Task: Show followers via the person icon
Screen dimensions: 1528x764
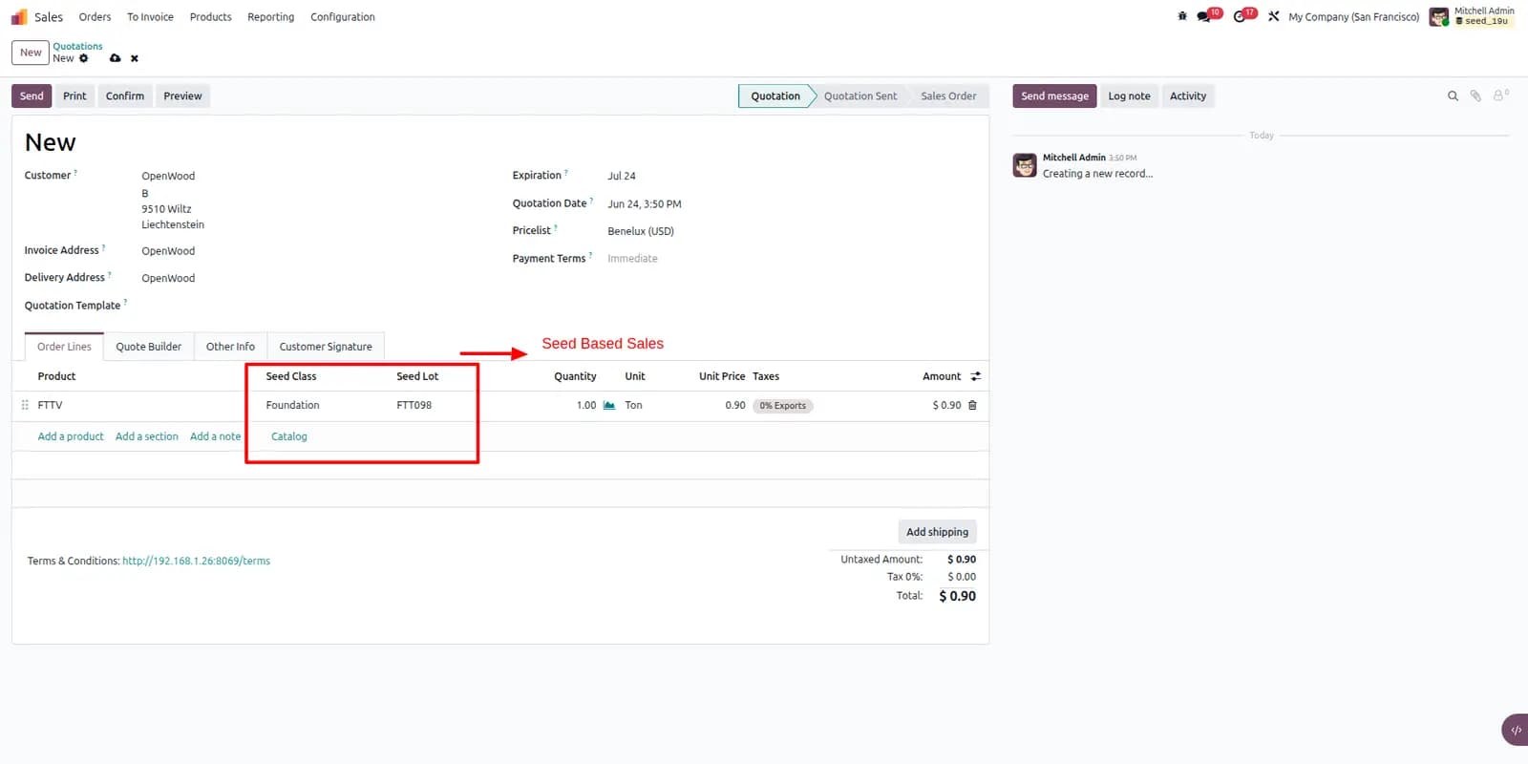Action: [1499, 95]
